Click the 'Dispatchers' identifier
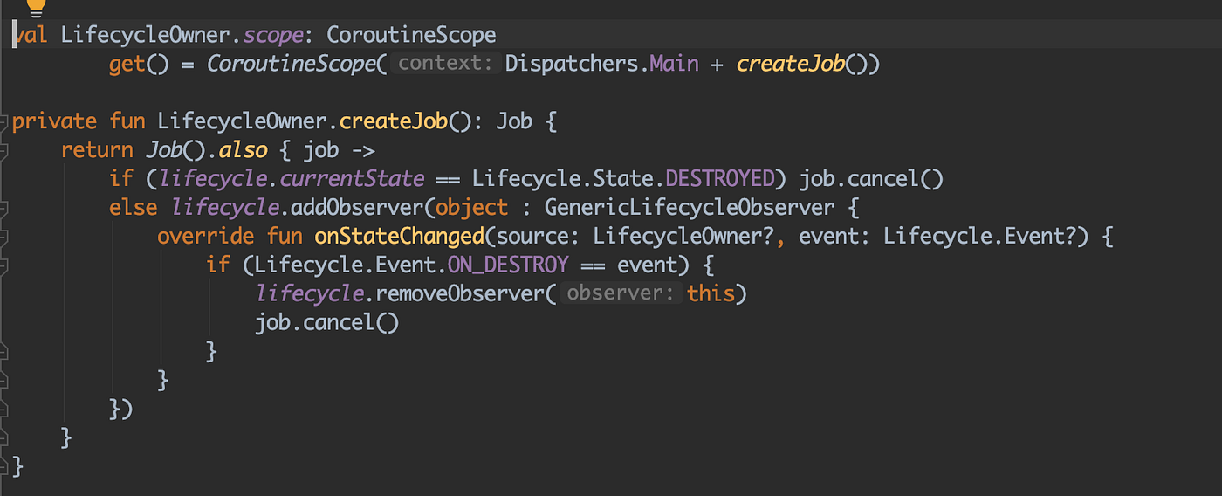This screenshot has width=1222, height=496. 571,65
